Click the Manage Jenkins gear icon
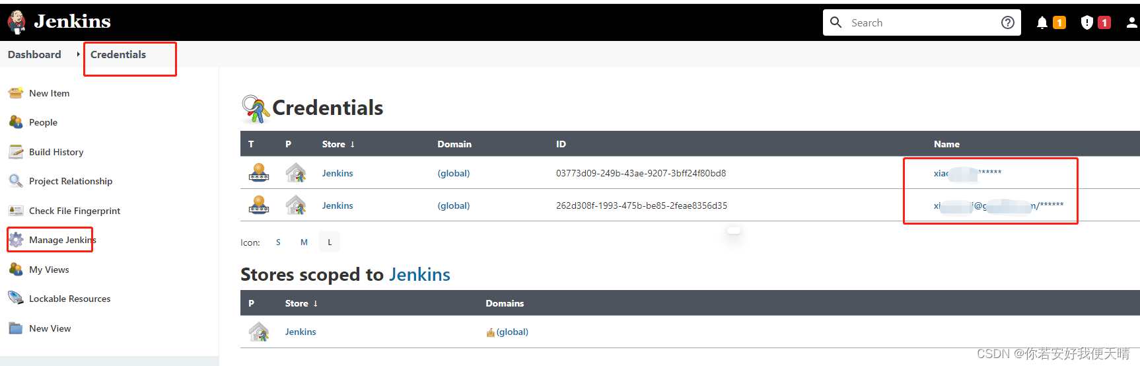The height and width of the screenshot is (366, 1140). (16, 240)
